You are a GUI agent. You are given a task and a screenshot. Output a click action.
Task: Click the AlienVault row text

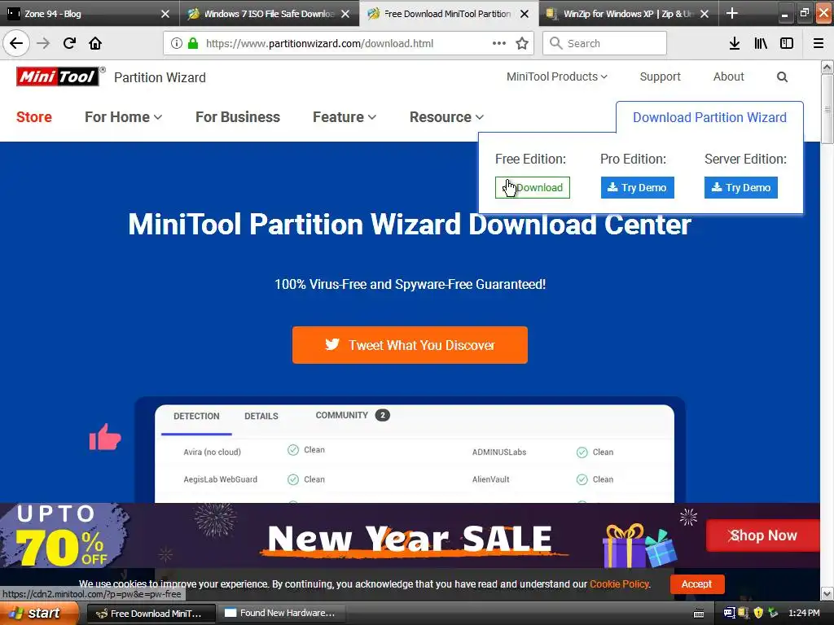coord(490,479)
